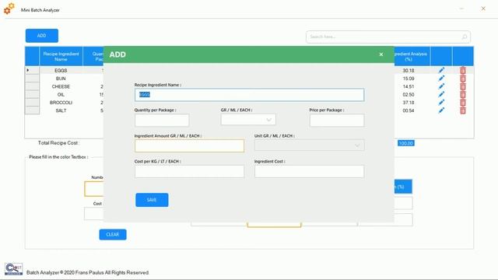Delete the BUN row with trash icon
498x280 pixels.
point(463,79)
